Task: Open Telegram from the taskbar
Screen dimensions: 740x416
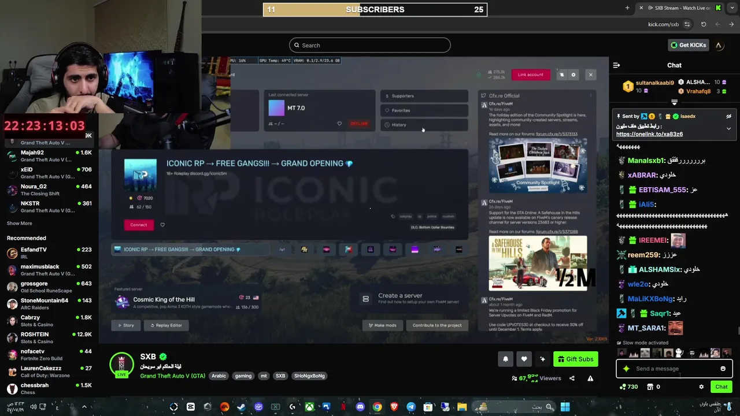Action: (411, 407)
